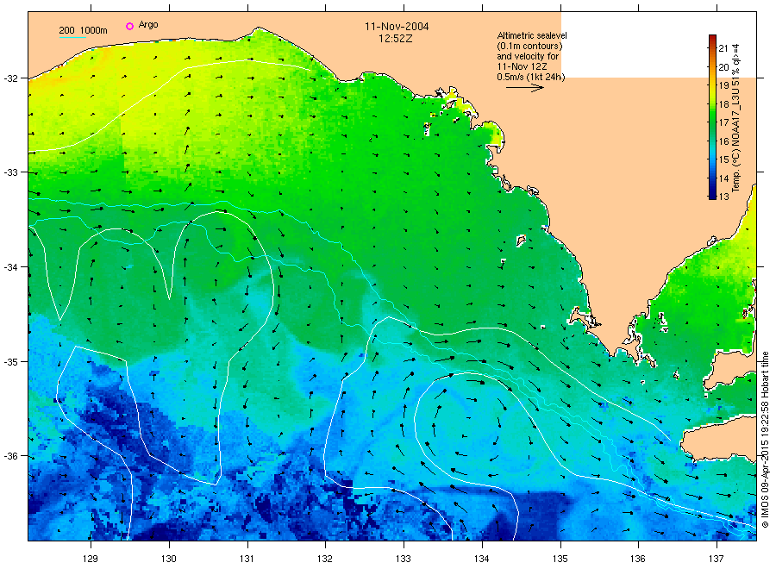Click the '-32' latitude axis label
Screen dimensions: 776x569
[11, 78]
